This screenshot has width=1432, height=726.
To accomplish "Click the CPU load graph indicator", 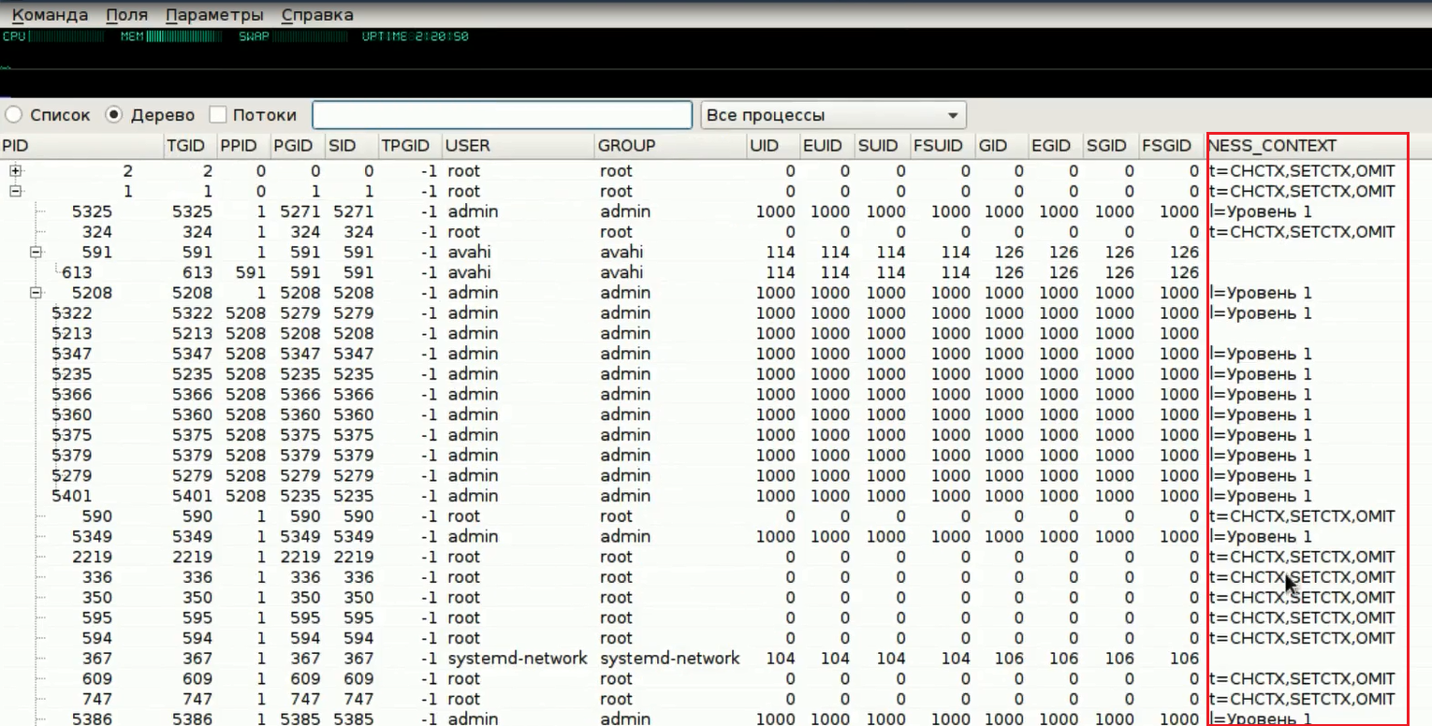I will coord(53,36).
